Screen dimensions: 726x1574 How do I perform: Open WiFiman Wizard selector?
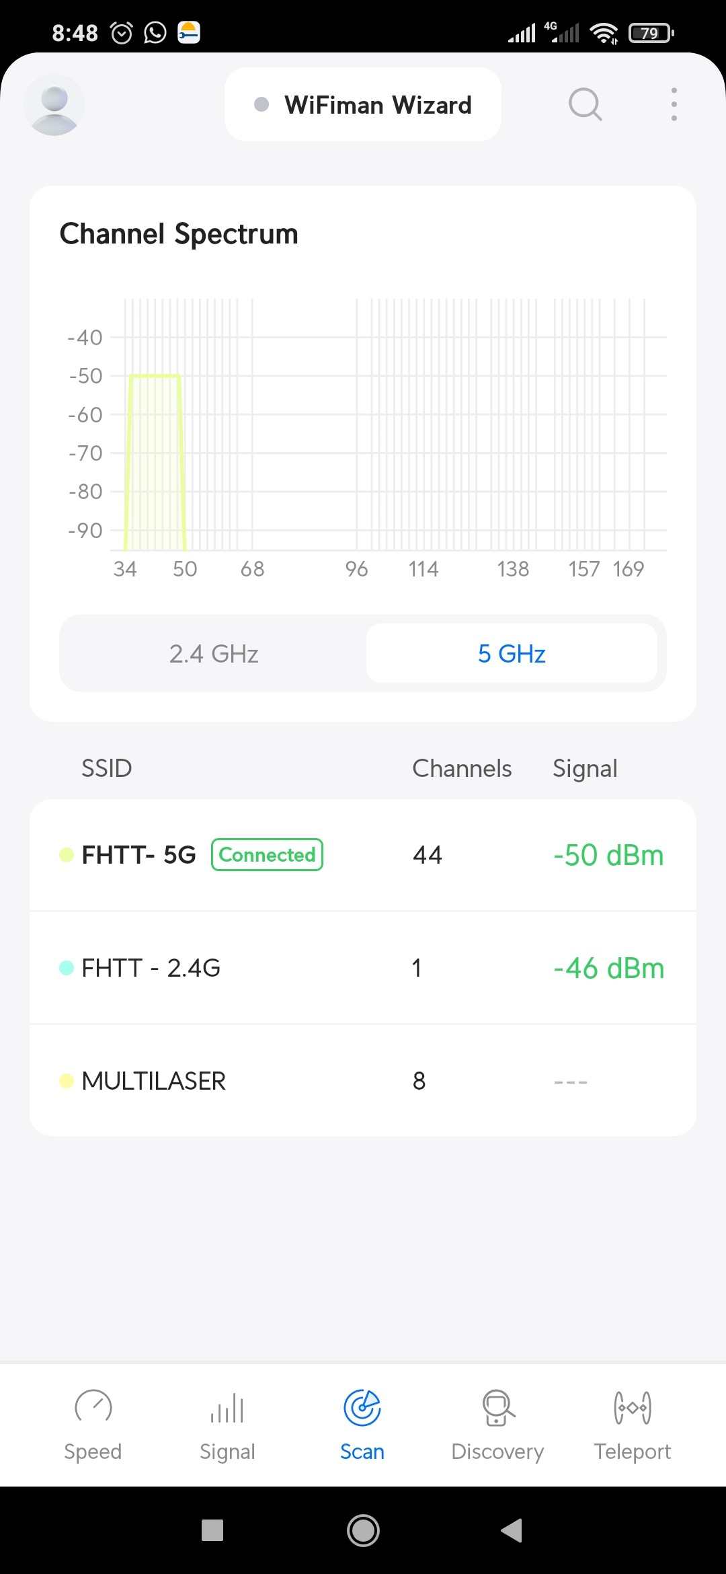pyautogui.click(x=363, y=105)
